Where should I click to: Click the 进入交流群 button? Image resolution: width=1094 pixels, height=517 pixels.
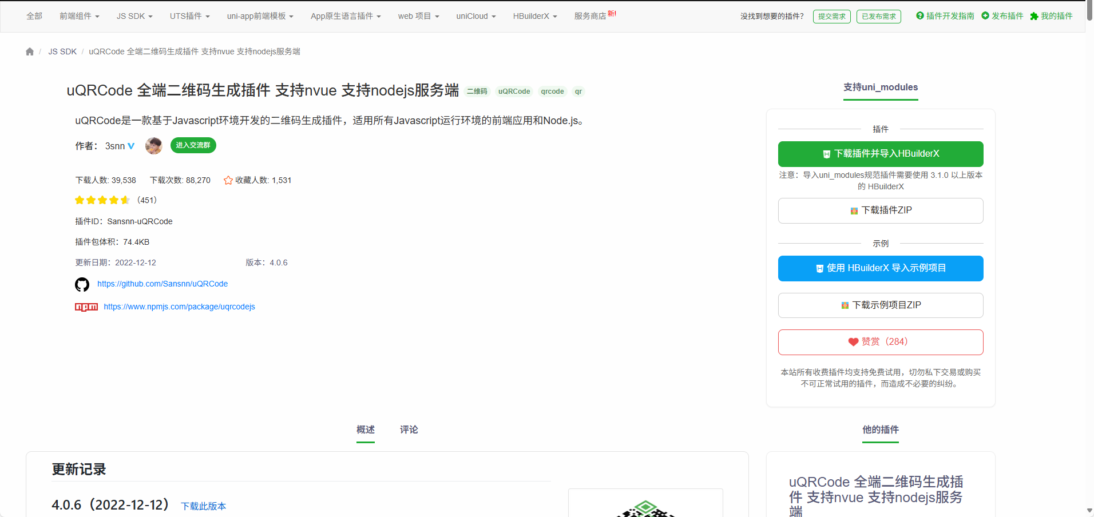click(193, 145)
